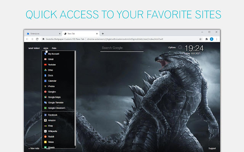Viewport: 244px width, 152px height.
Task: Go forward in browser
Action: click(x=32, y=39)
